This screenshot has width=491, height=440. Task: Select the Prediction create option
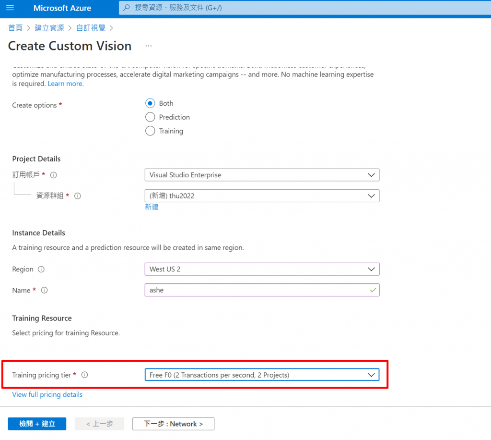(150, 117)
